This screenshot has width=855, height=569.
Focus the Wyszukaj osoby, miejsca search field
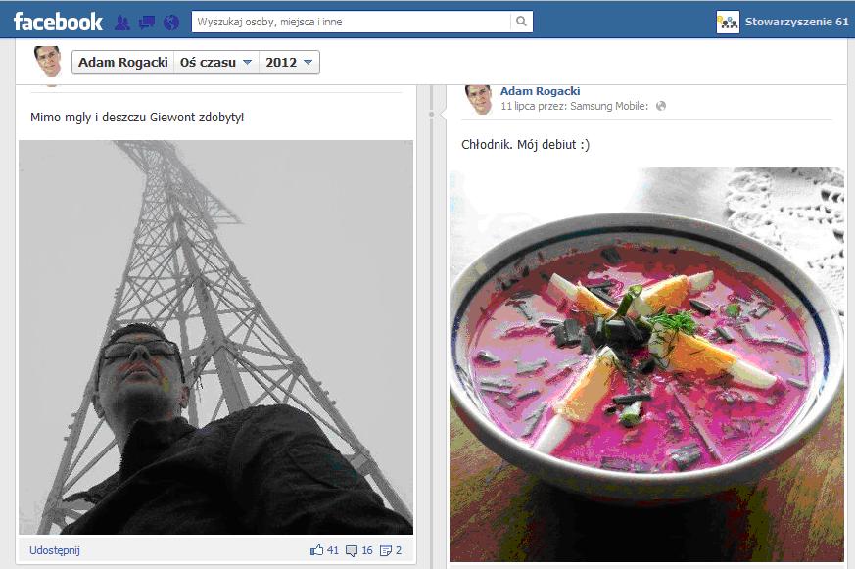[x=352, y=22]
